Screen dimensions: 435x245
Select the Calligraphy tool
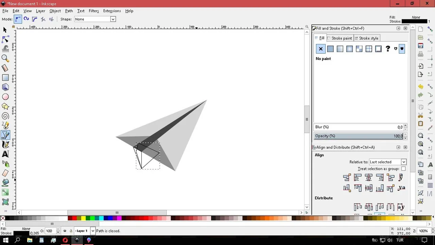tap(5, 144)
